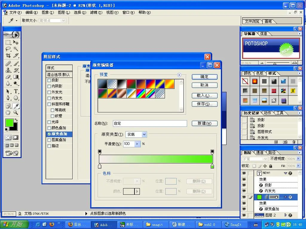306x229 pixels.
Task: Enable 描边 checkbox
Action: tap(49, 146)
